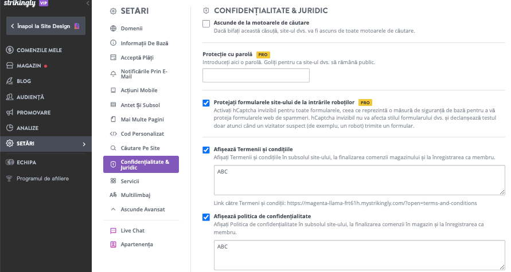The width and height of the screenshot is (511, 272).
Task: Open Căutare Pe Site settings
Action: click(140, 148)
